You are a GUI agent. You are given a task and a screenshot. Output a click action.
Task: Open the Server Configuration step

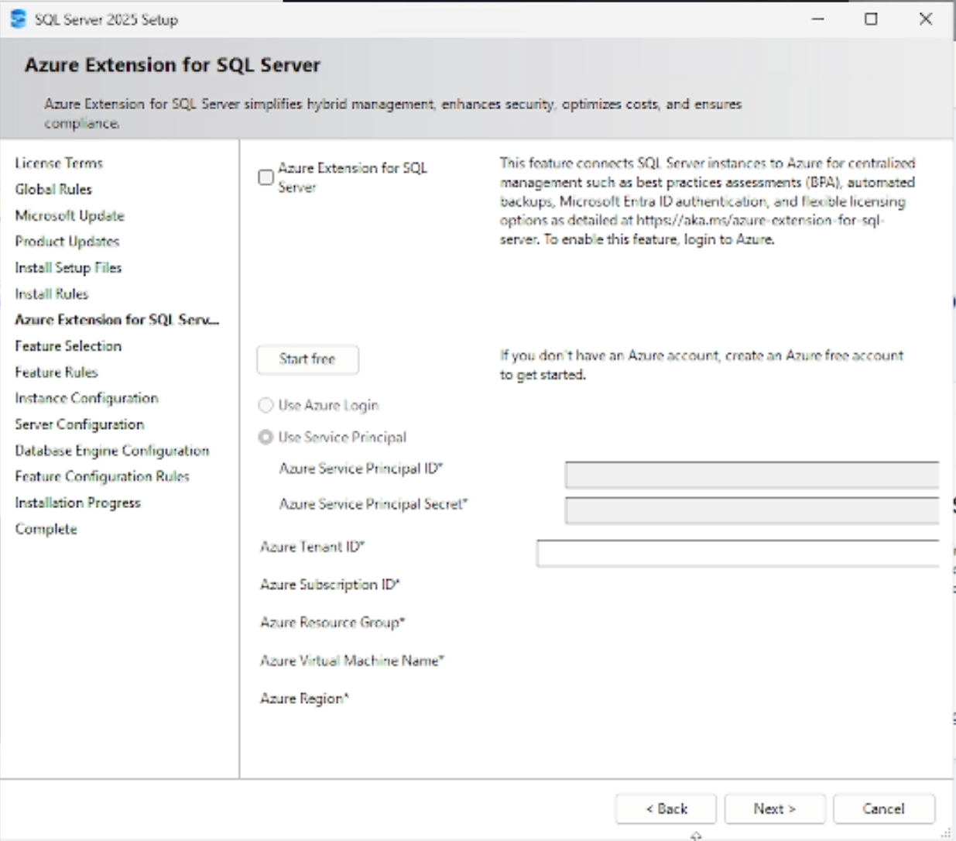pos(79,424)
